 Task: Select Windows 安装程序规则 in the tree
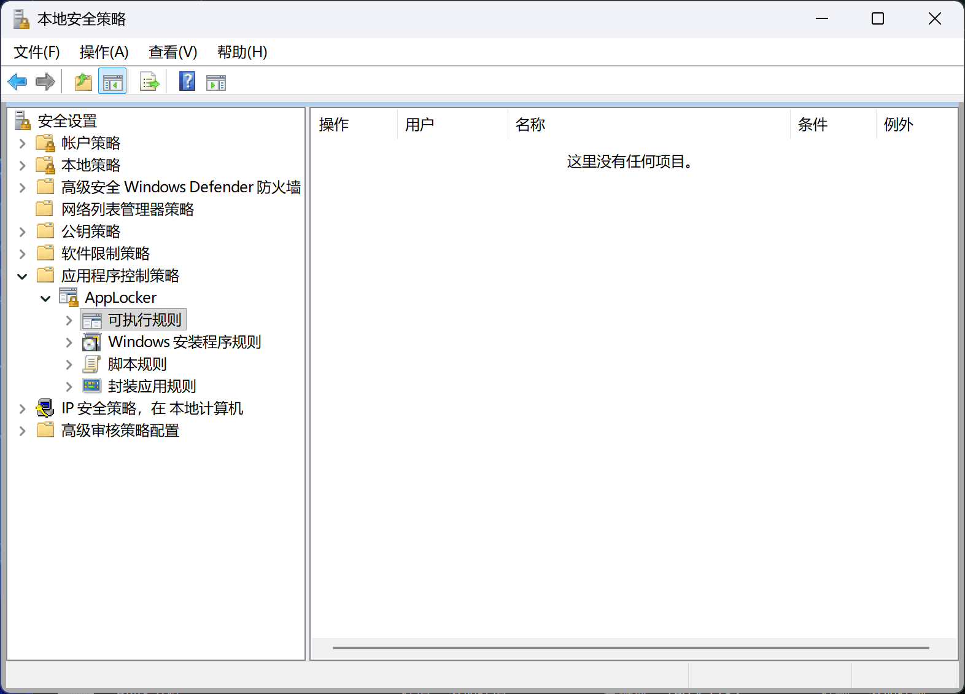click(x=184, y=342)
